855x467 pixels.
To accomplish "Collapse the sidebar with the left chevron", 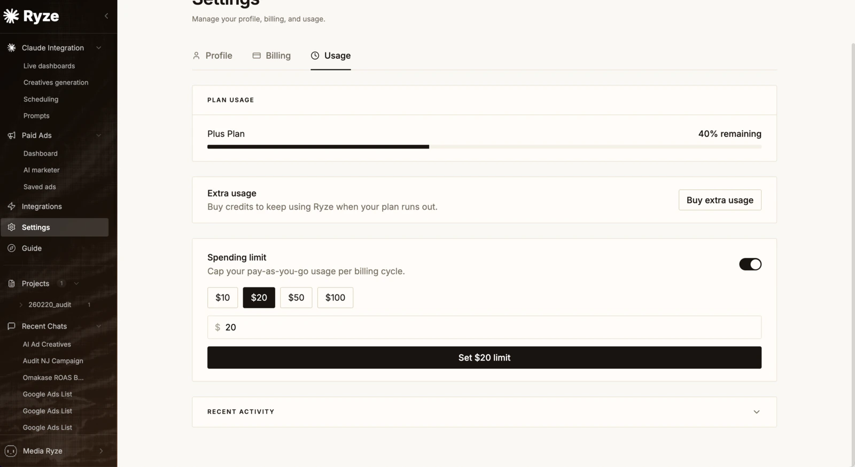I will point(106,16).
